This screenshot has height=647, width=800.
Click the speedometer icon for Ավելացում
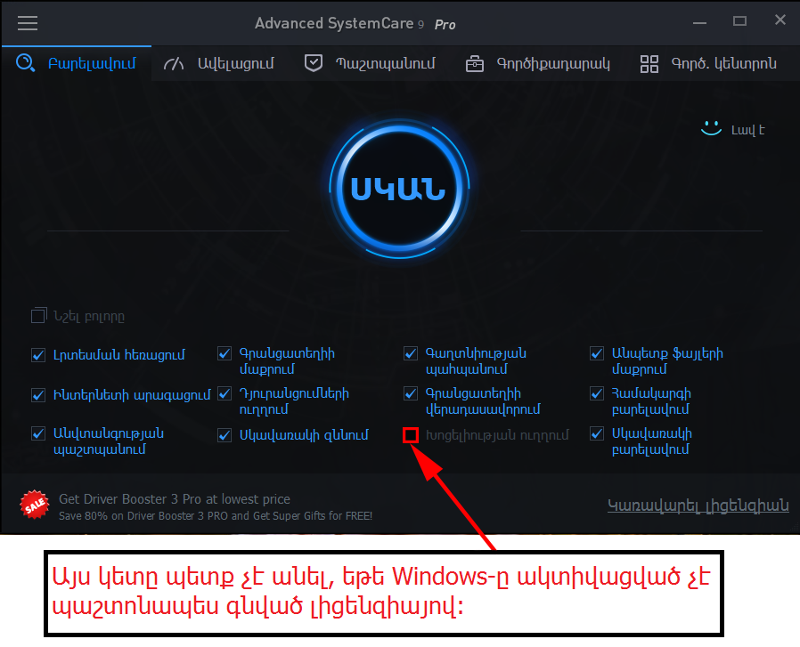coord(174,64)
